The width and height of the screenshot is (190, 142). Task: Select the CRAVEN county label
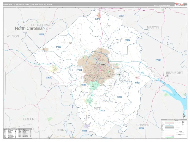click(143, 125)
